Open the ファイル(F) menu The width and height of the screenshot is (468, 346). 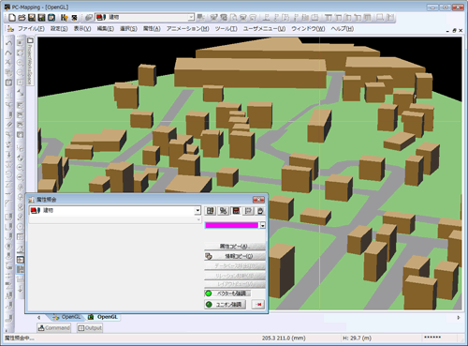31,29
